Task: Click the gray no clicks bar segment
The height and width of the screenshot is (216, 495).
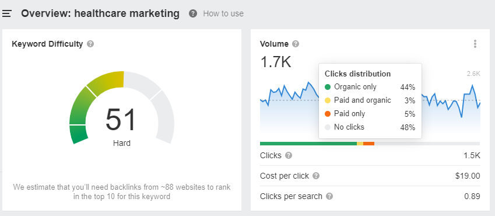Action: tap(427, 144)
